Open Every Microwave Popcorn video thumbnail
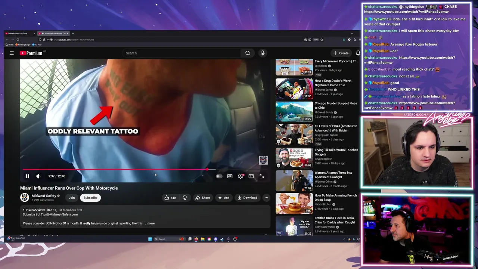Screen dimensions: 478x269 pyautogui.click(x=294, y=67)
